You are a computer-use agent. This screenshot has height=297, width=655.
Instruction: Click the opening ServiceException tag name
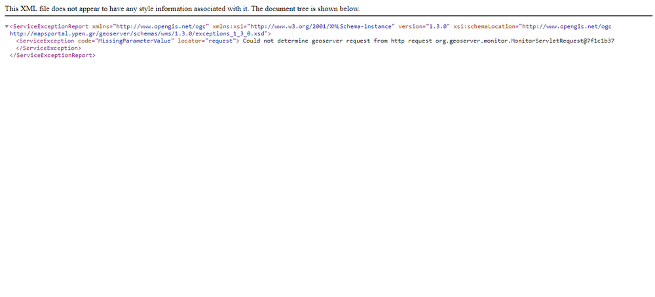point(47,41)
